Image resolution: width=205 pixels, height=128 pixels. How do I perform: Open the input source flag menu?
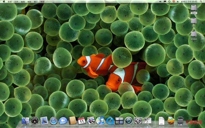click(x=173, y=2)
